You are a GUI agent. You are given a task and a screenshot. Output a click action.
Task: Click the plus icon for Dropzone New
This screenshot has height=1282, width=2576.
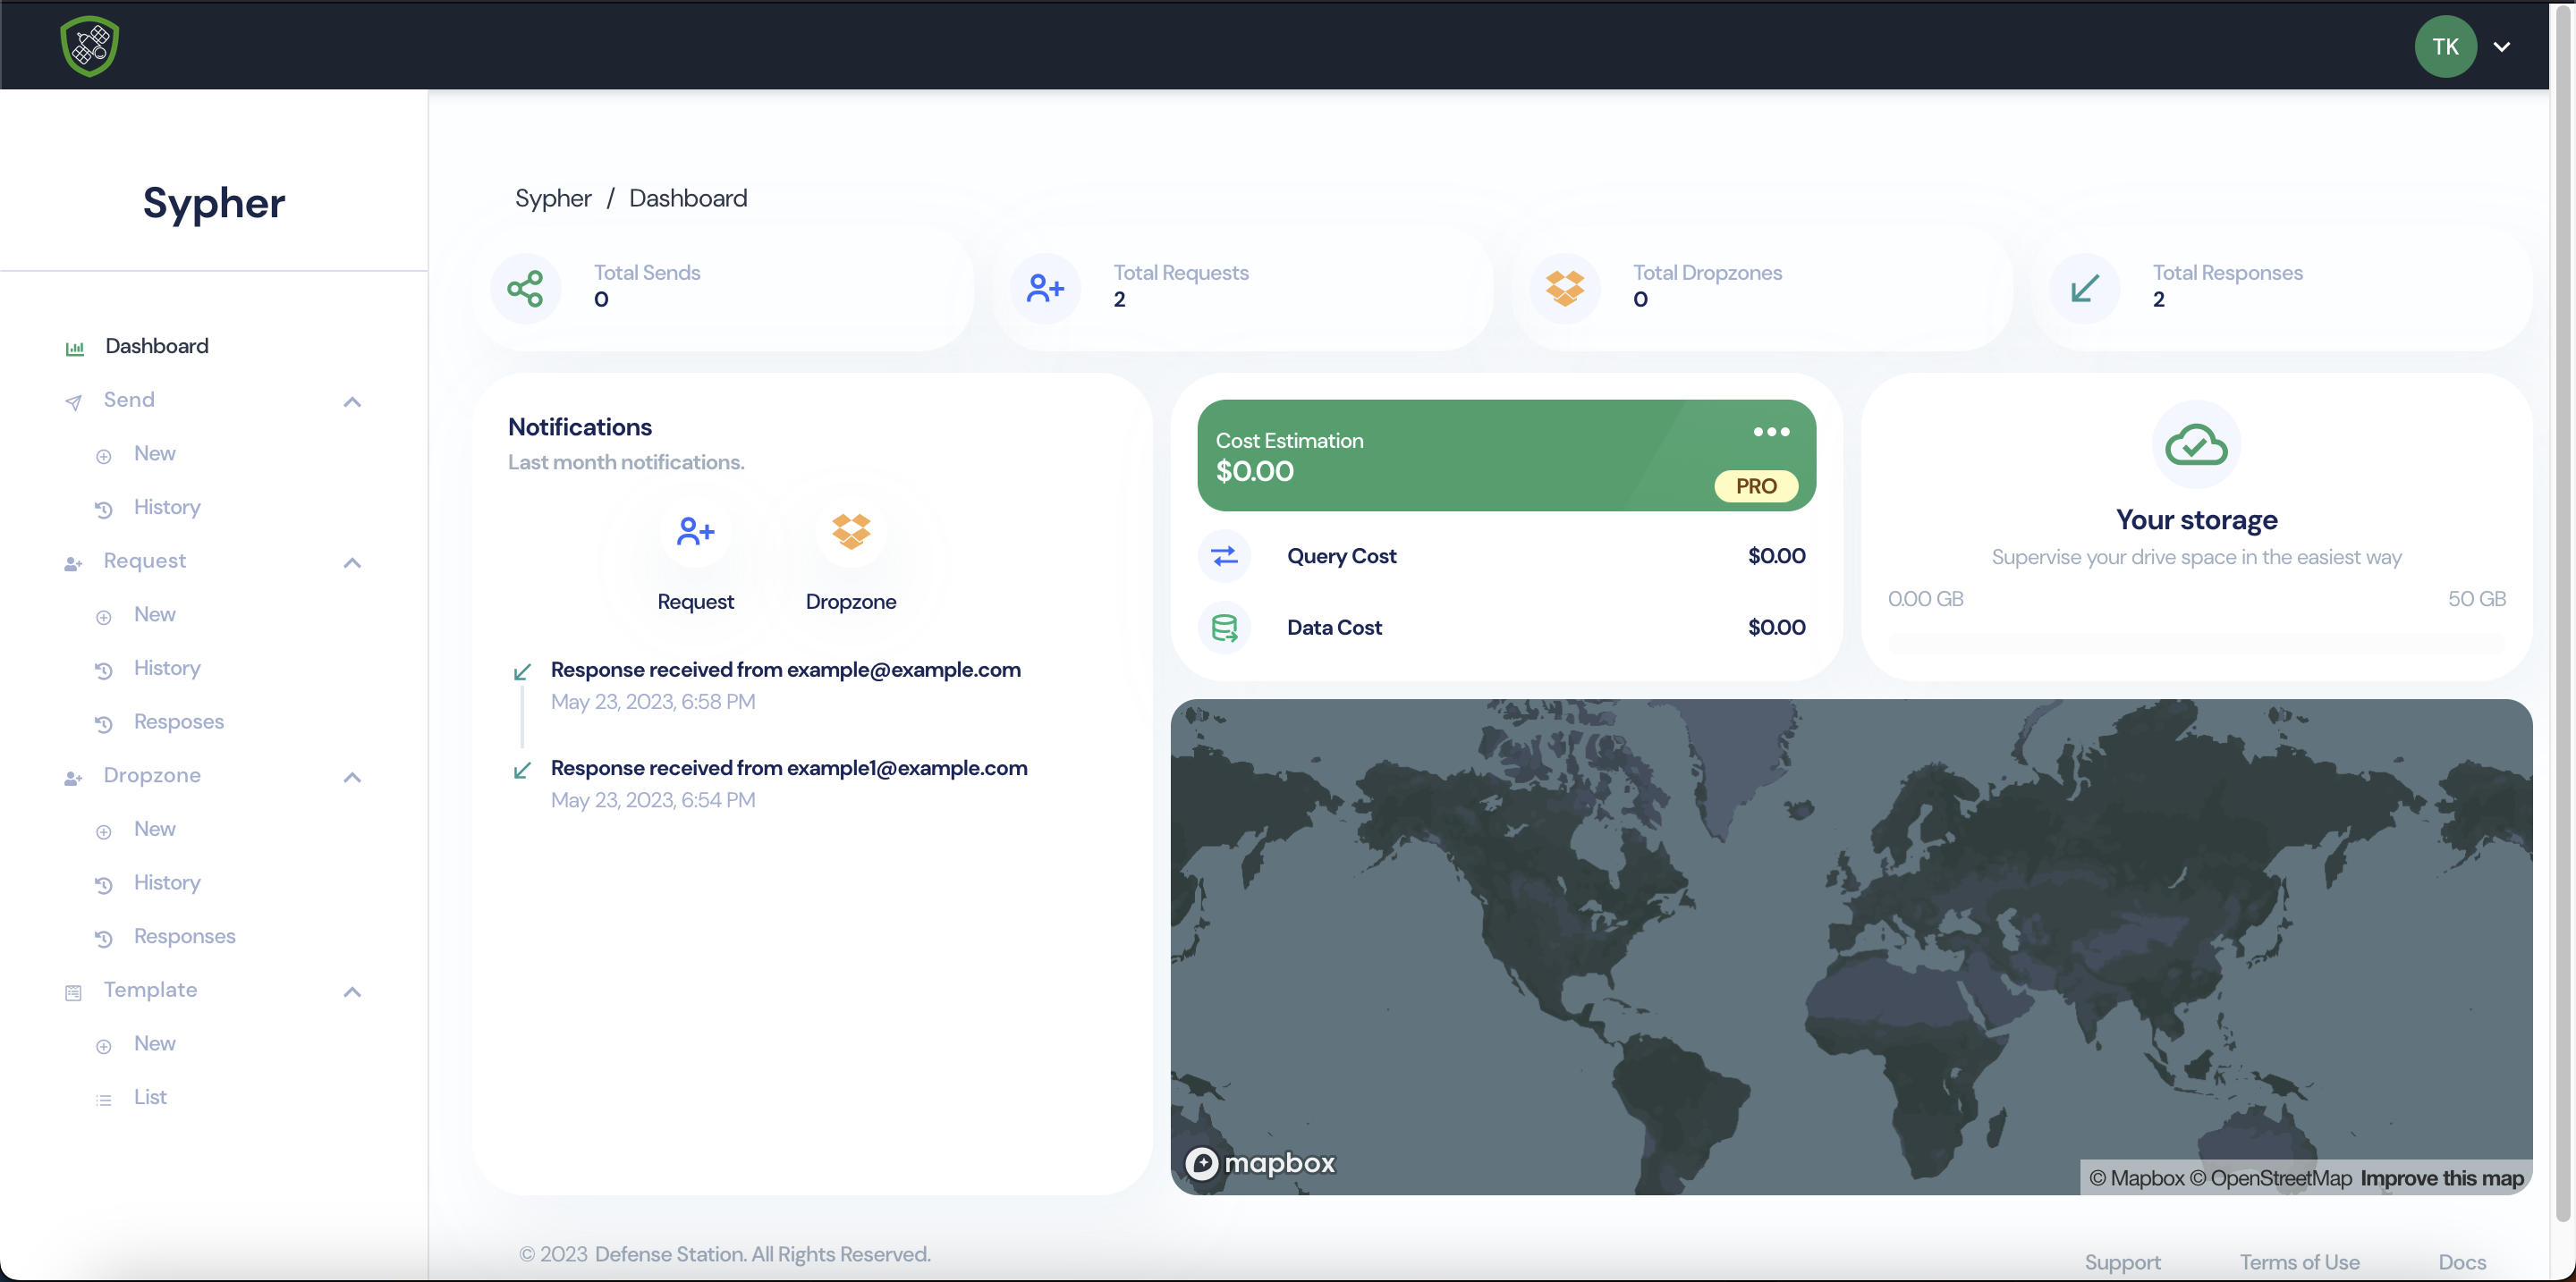(104, 832)
